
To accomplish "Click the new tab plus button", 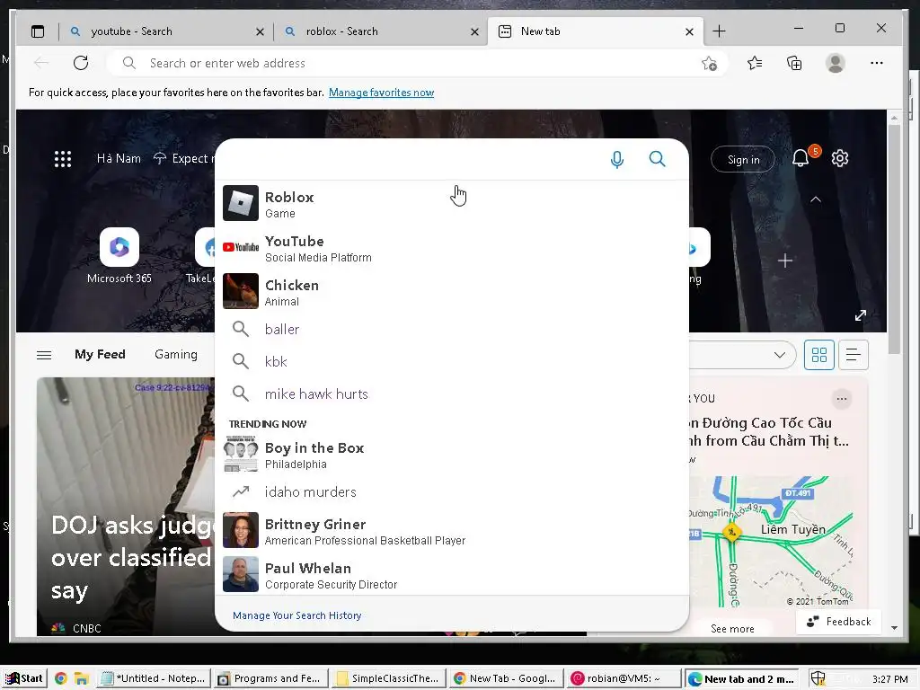I will pos(719,31).
